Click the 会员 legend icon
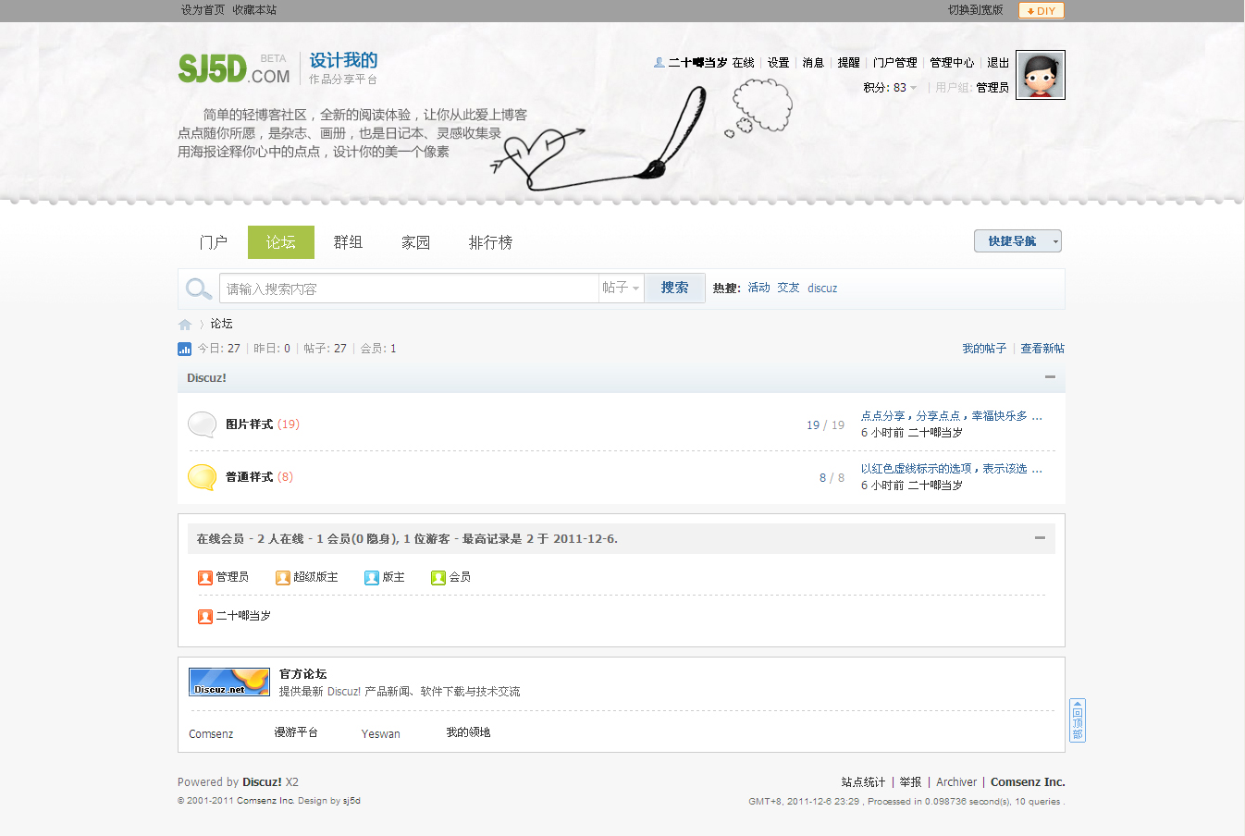1245x836 pixels. coord(438,578)
